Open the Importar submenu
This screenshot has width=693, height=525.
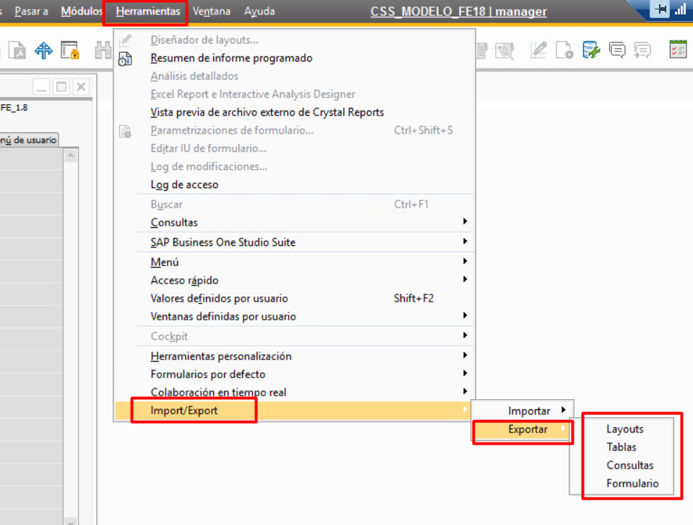pos(529,411)
